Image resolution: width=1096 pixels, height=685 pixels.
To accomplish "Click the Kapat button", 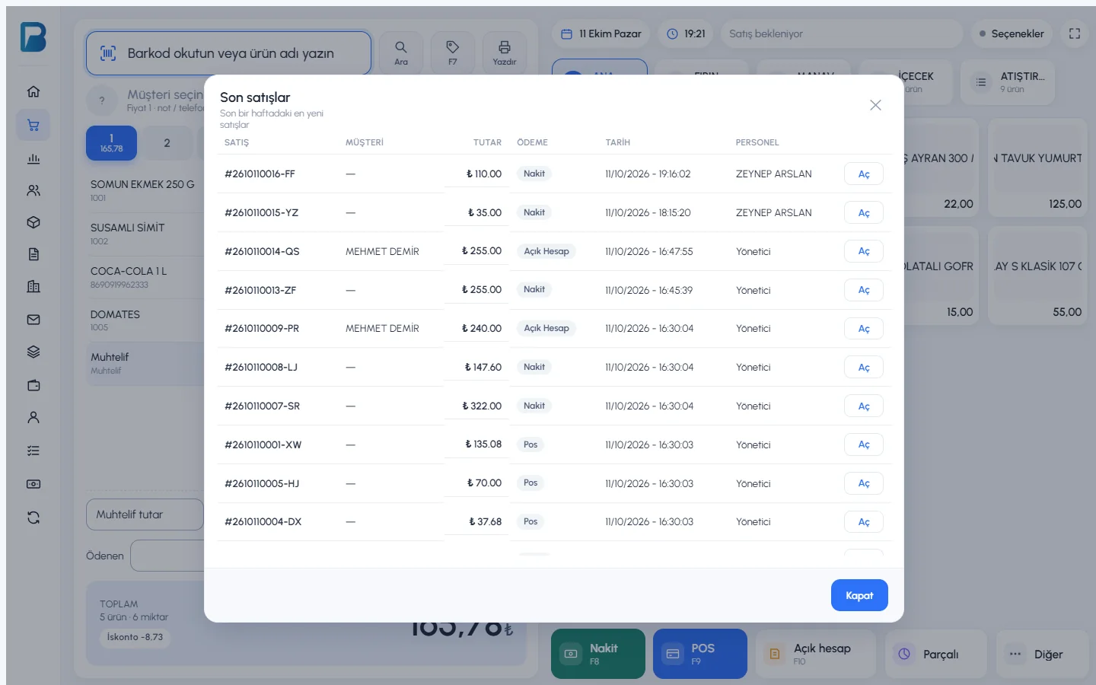I will pos(859,595).
